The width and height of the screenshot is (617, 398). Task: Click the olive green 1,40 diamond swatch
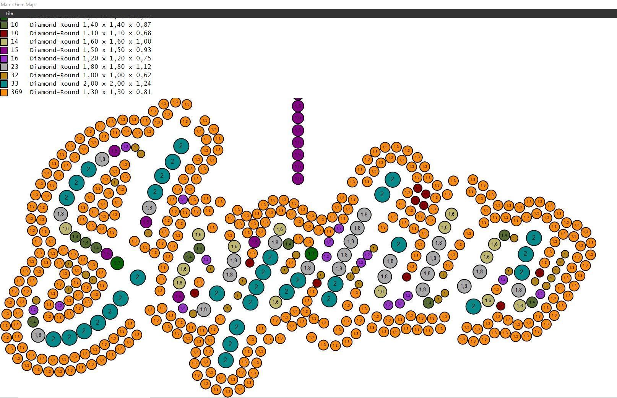click(4, 25)
